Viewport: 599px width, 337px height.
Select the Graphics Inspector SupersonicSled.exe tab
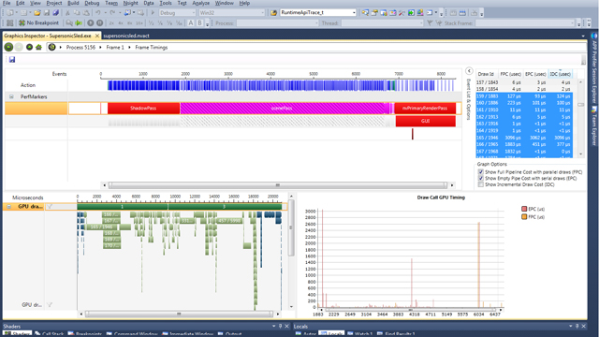[x=48, y=36]
